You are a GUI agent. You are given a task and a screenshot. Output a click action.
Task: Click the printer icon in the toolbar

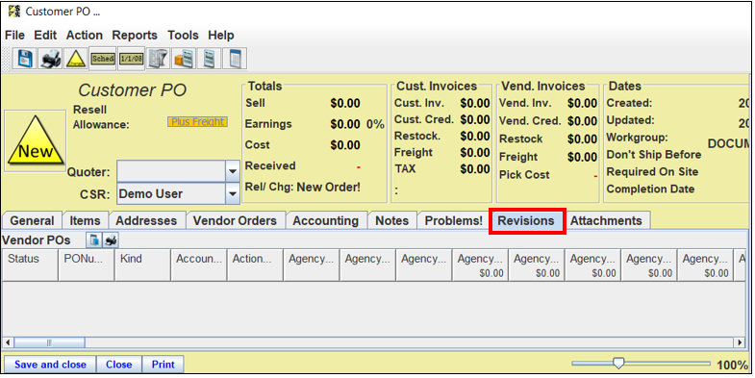pos(51,59)
